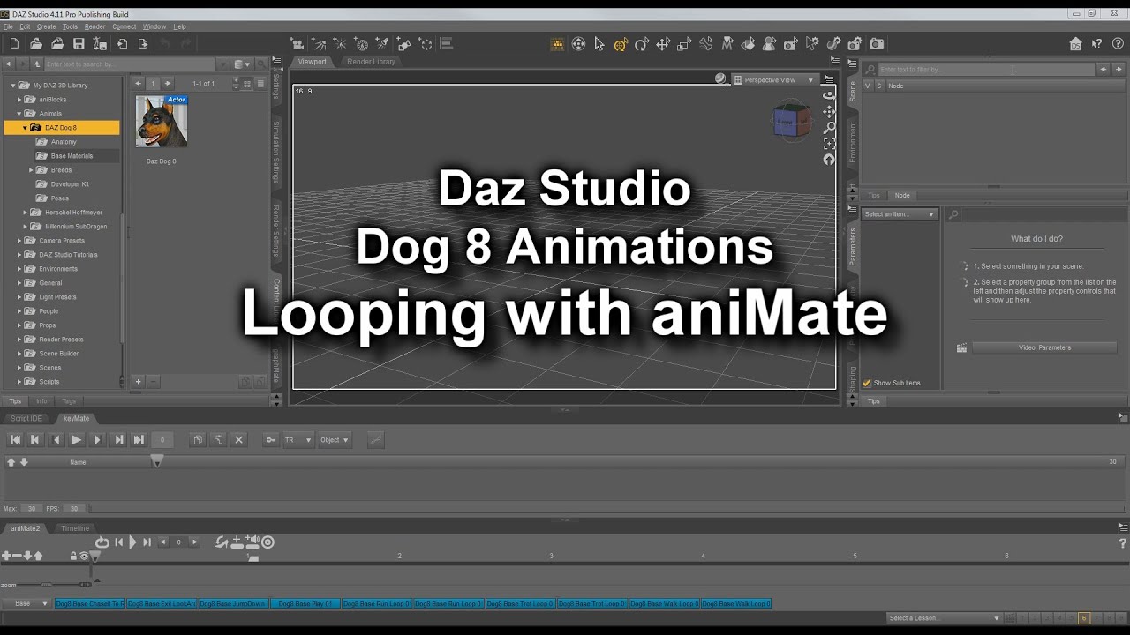Toggle the V visibility column header in Scene
1130x635 pixels.
[868, 86]
